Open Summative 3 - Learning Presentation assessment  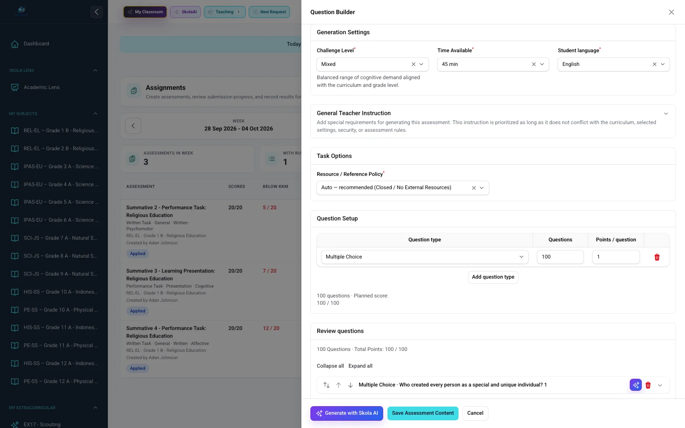pyautogui.click(x=170, y=275)
